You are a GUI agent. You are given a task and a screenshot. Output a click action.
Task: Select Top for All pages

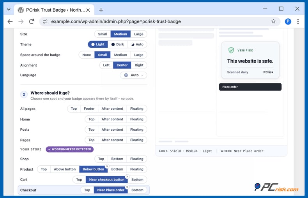click(74, 109)
